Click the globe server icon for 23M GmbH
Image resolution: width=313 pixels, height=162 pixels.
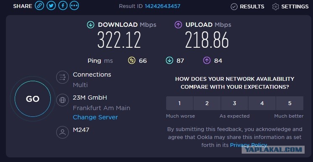tap(63, 100)
